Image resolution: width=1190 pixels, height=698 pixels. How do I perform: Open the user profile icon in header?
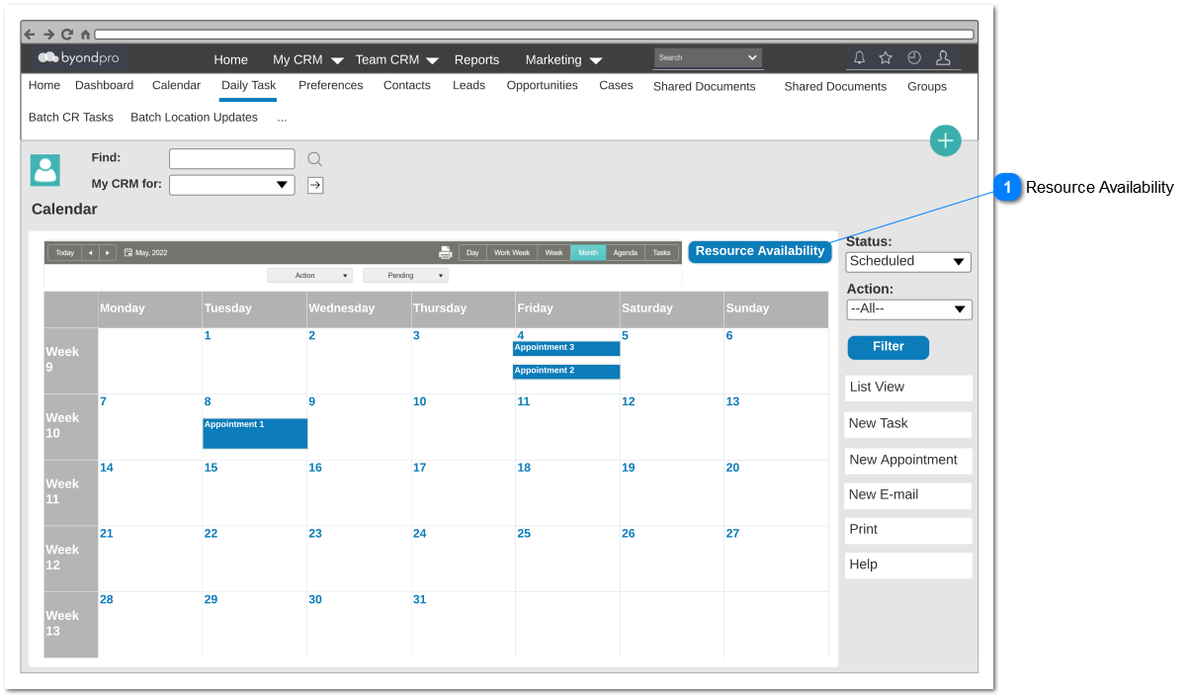943,58
